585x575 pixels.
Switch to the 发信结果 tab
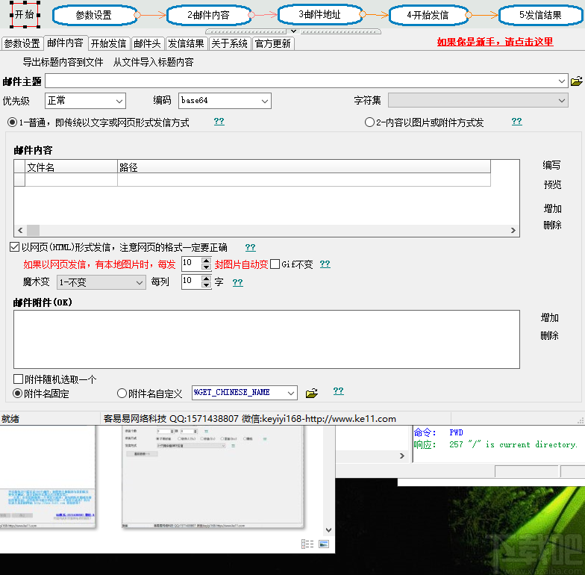187,43
